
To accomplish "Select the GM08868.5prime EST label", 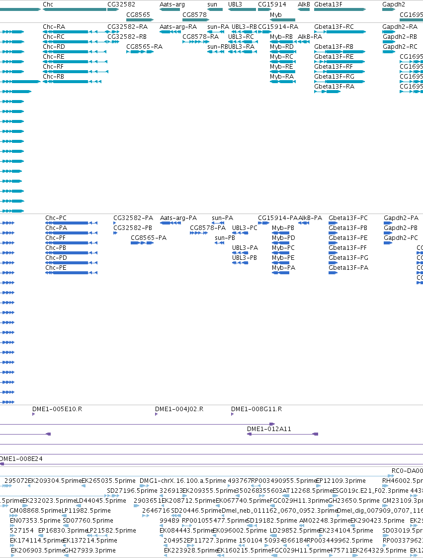I will point(35,511).
